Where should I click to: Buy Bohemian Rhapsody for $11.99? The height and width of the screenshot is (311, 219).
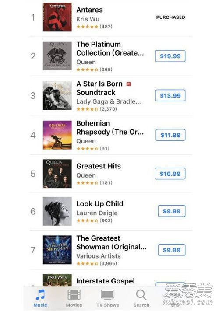[170, 135]
